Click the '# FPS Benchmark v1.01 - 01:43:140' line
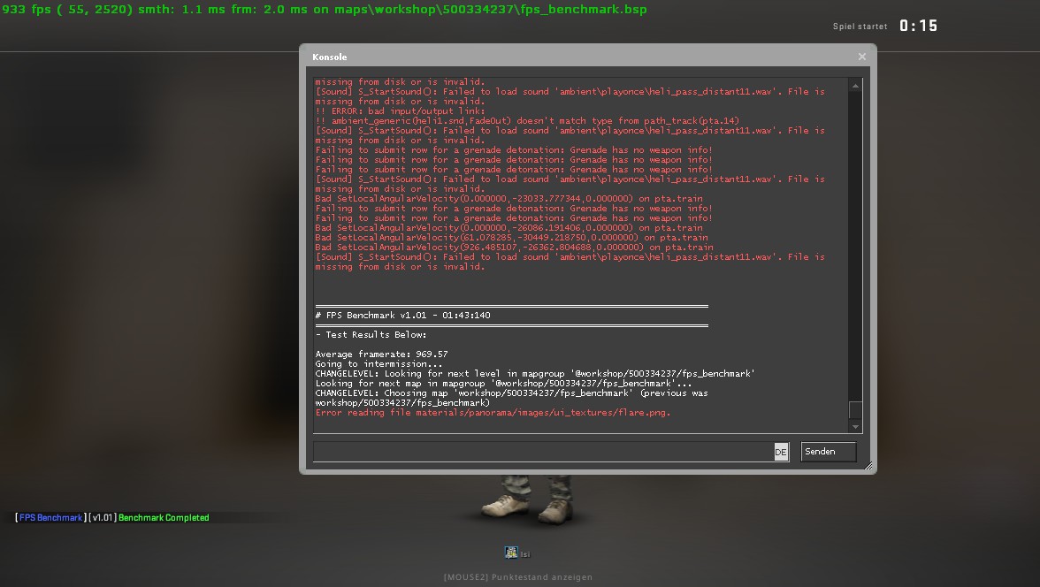This screenshot has width=1040, height=587. pos(402,315)
